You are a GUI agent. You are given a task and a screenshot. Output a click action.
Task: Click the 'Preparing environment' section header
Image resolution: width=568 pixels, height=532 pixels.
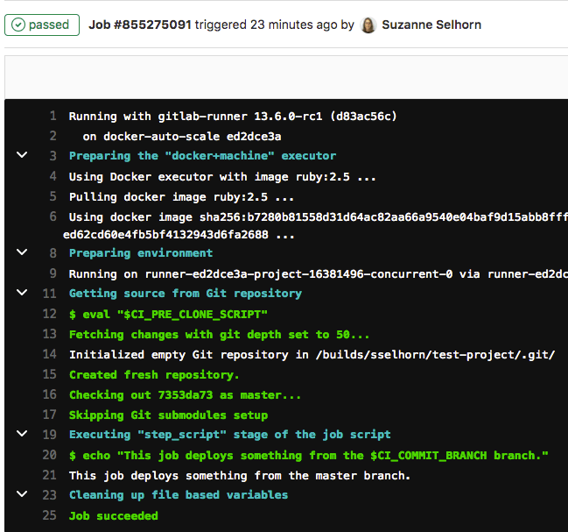[x=141, y=253]
